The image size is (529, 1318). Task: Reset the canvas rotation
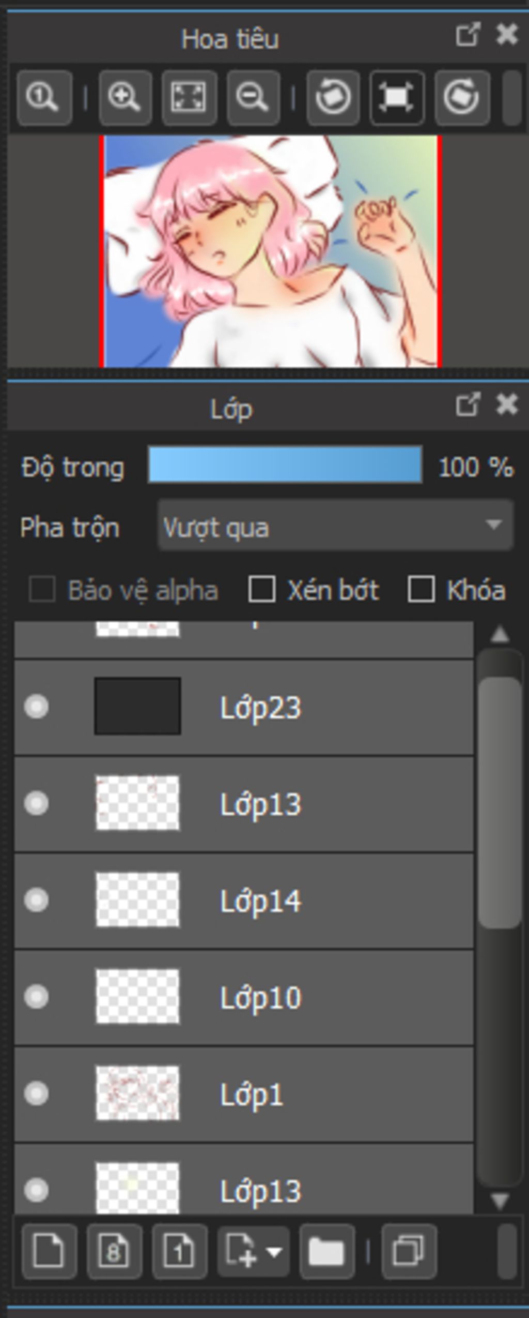click(x=397, y=98)
